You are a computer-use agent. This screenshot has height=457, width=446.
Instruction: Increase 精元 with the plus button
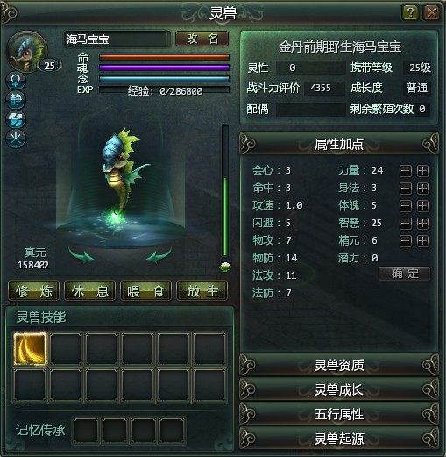[x=423, y=241]
